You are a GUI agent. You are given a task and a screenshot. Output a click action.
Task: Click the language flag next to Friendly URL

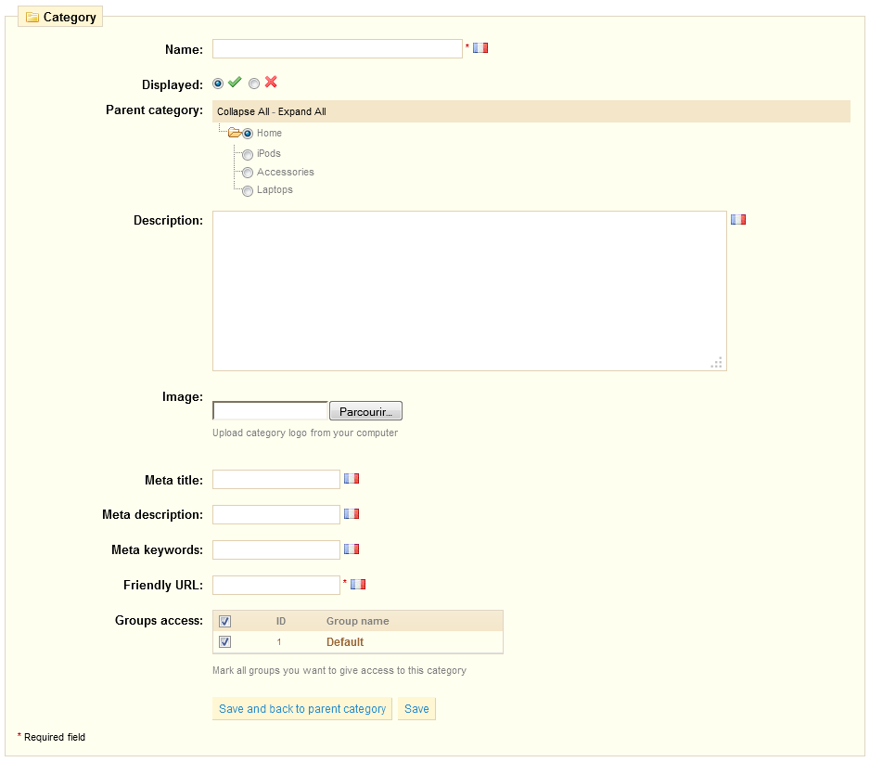(x=358, y=585)
